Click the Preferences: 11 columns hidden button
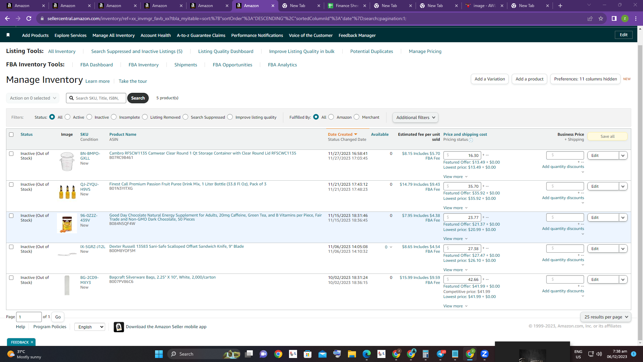643x362 pixels. tap(585, 79)
